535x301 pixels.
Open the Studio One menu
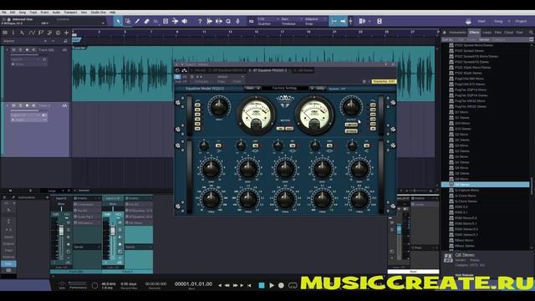99,13
